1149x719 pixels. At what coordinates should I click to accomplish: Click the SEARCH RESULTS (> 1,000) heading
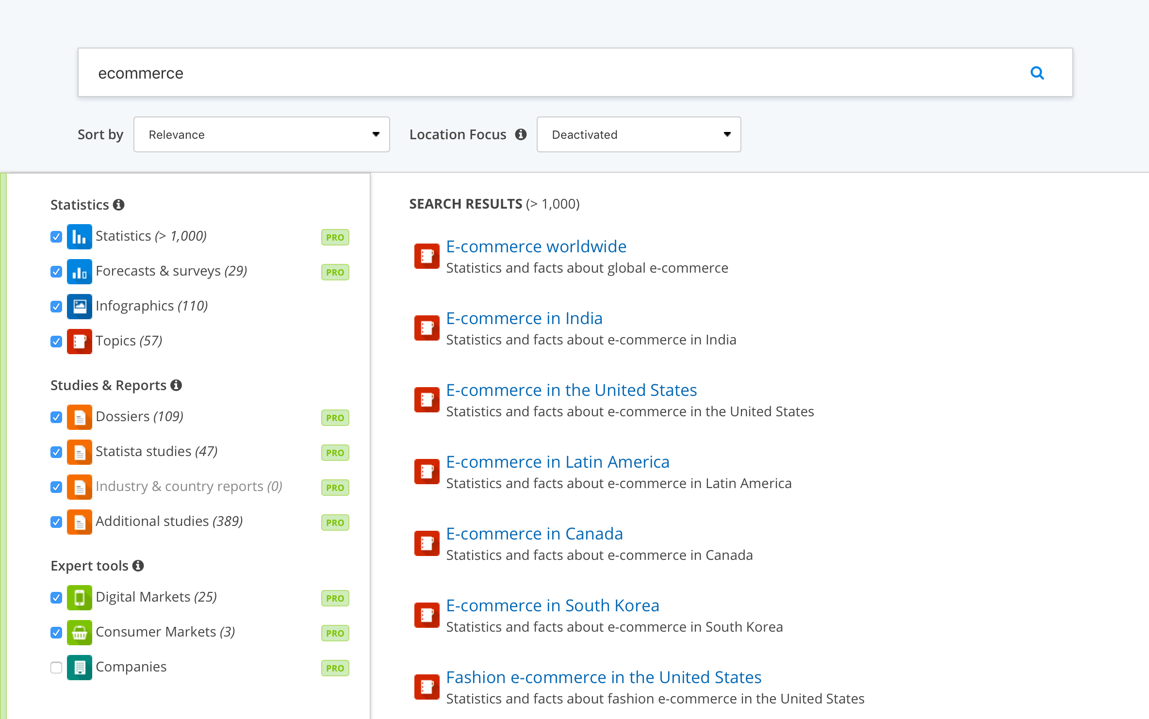494,204
